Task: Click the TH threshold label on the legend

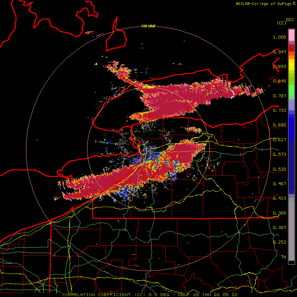Action: pyautogui.click(x=283, y=257)
